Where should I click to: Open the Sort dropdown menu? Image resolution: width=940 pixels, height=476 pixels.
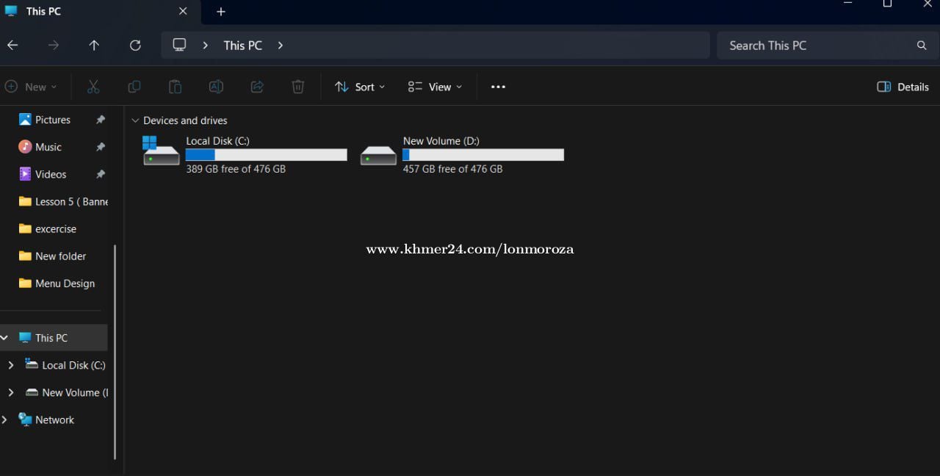[360, 87]
